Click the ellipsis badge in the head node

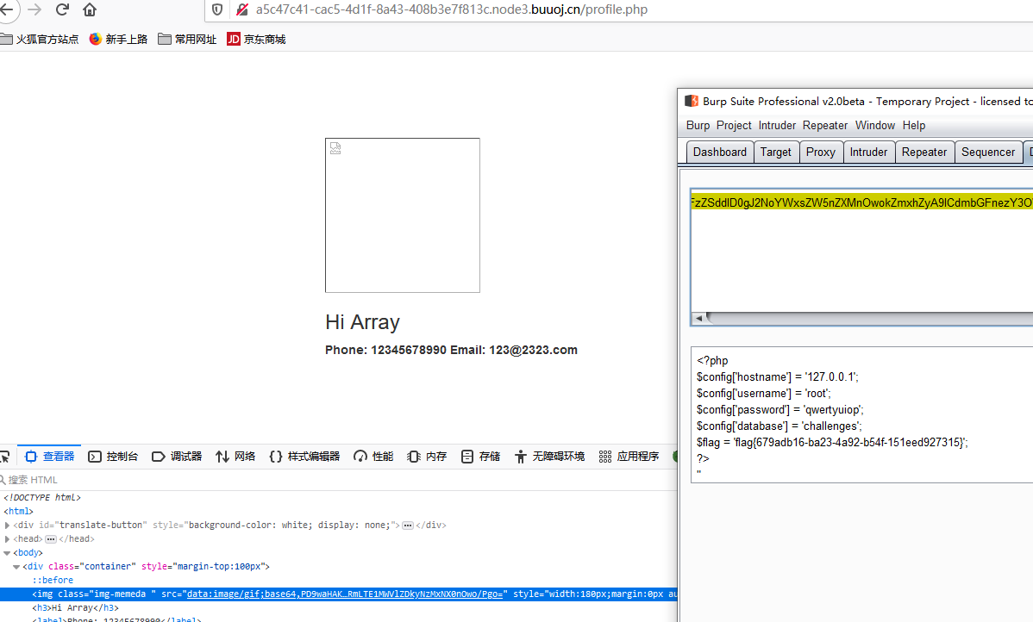coord(51,539)
